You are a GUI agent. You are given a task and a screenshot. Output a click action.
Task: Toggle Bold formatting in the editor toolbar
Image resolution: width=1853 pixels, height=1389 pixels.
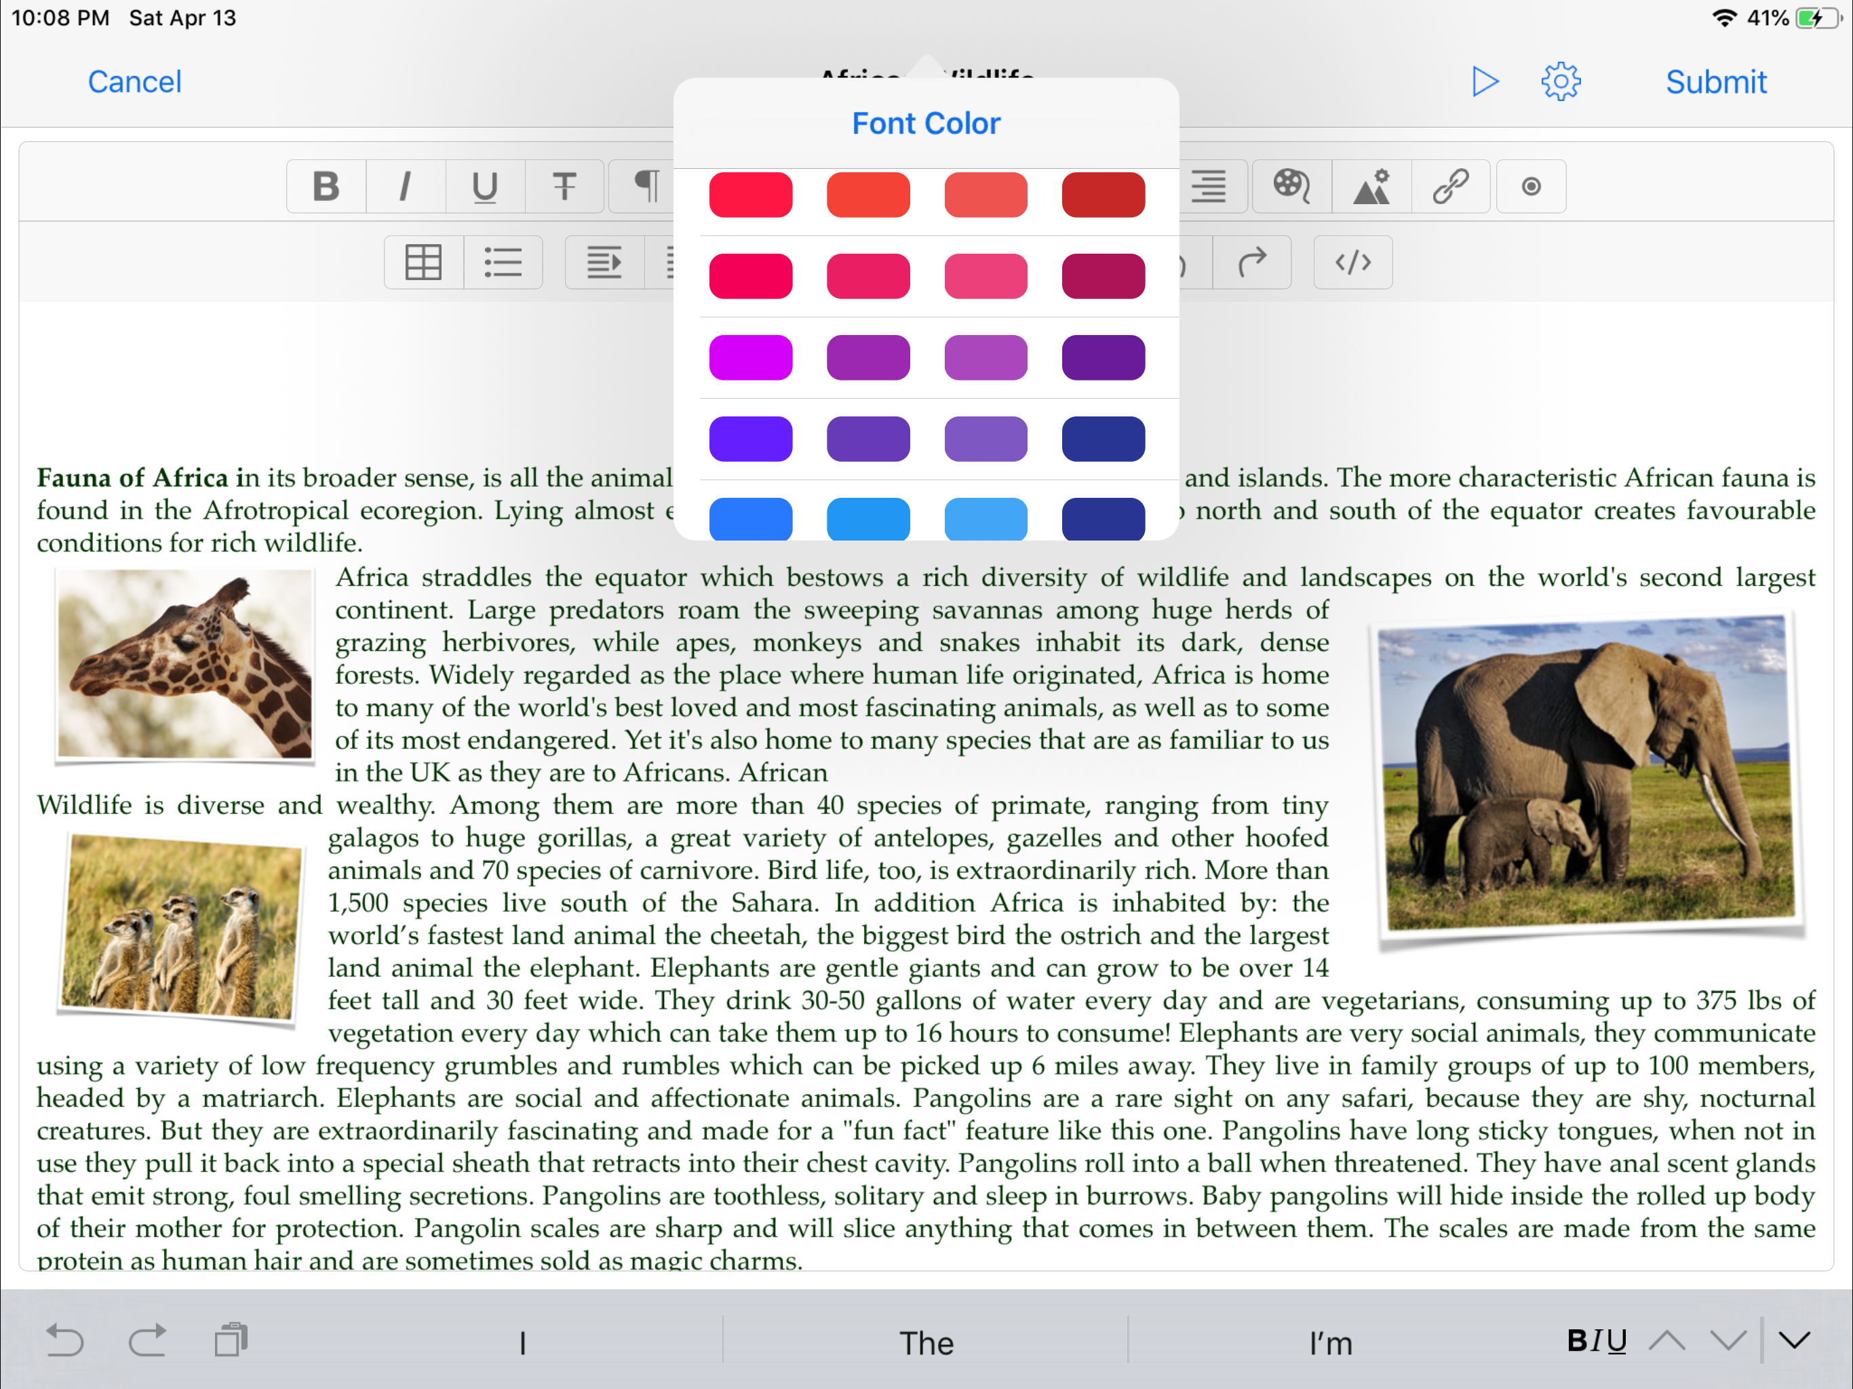tap(326, 186)
